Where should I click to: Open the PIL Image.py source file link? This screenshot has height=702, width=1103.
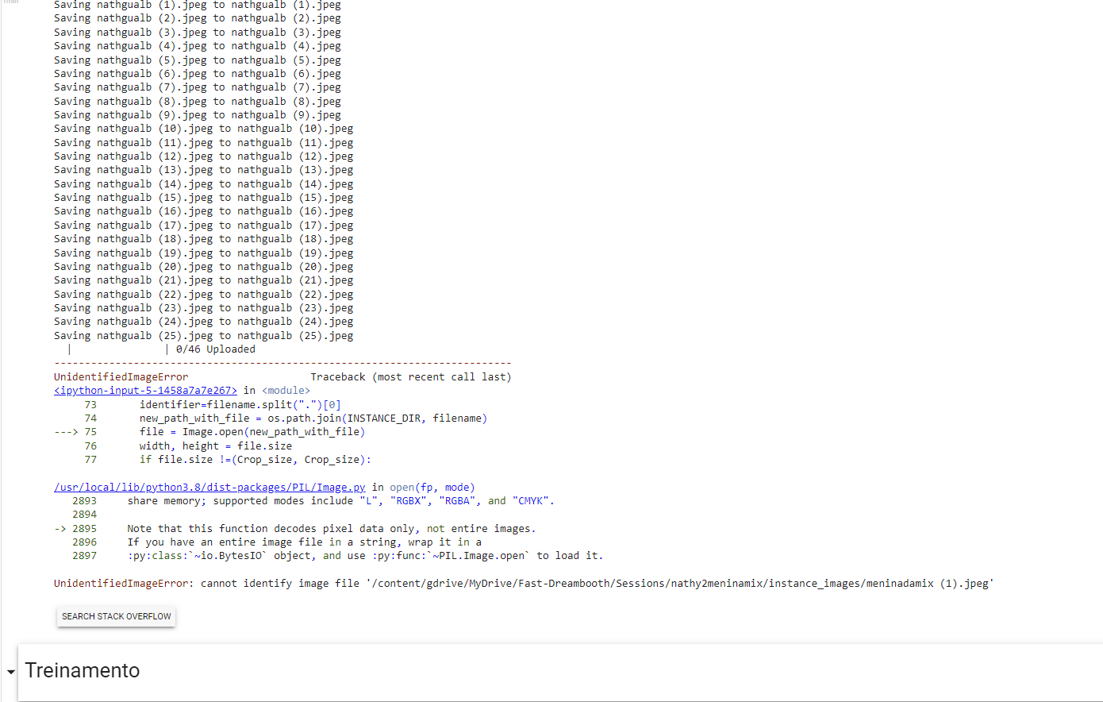(209, 487)
